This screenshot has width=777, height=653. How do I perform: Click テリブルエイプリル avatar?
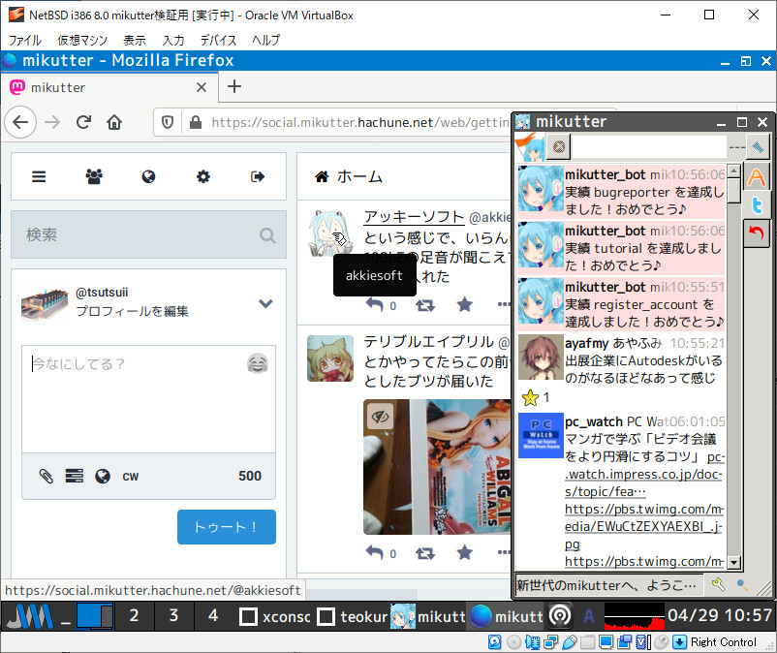point(330,358)
